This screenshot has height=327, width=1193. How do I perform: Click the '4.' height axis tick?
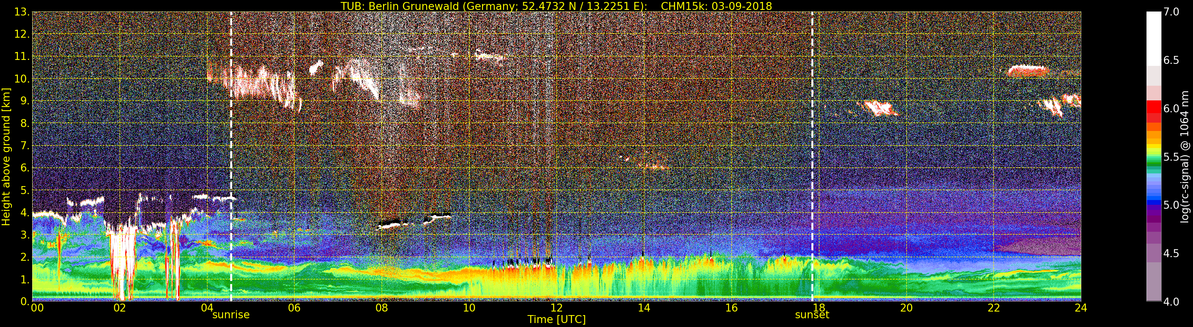pyautogui.click(x=25, y=212)
